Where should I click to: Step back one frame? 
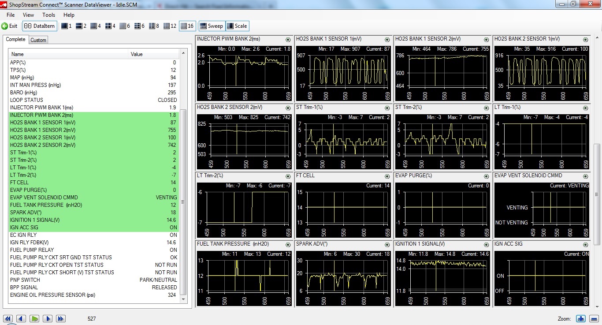(21, 318)
